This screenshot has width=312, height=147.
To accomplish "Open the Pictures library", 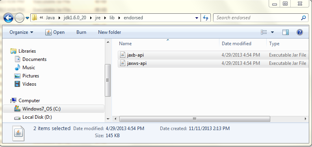I will [x=31, y=76].
